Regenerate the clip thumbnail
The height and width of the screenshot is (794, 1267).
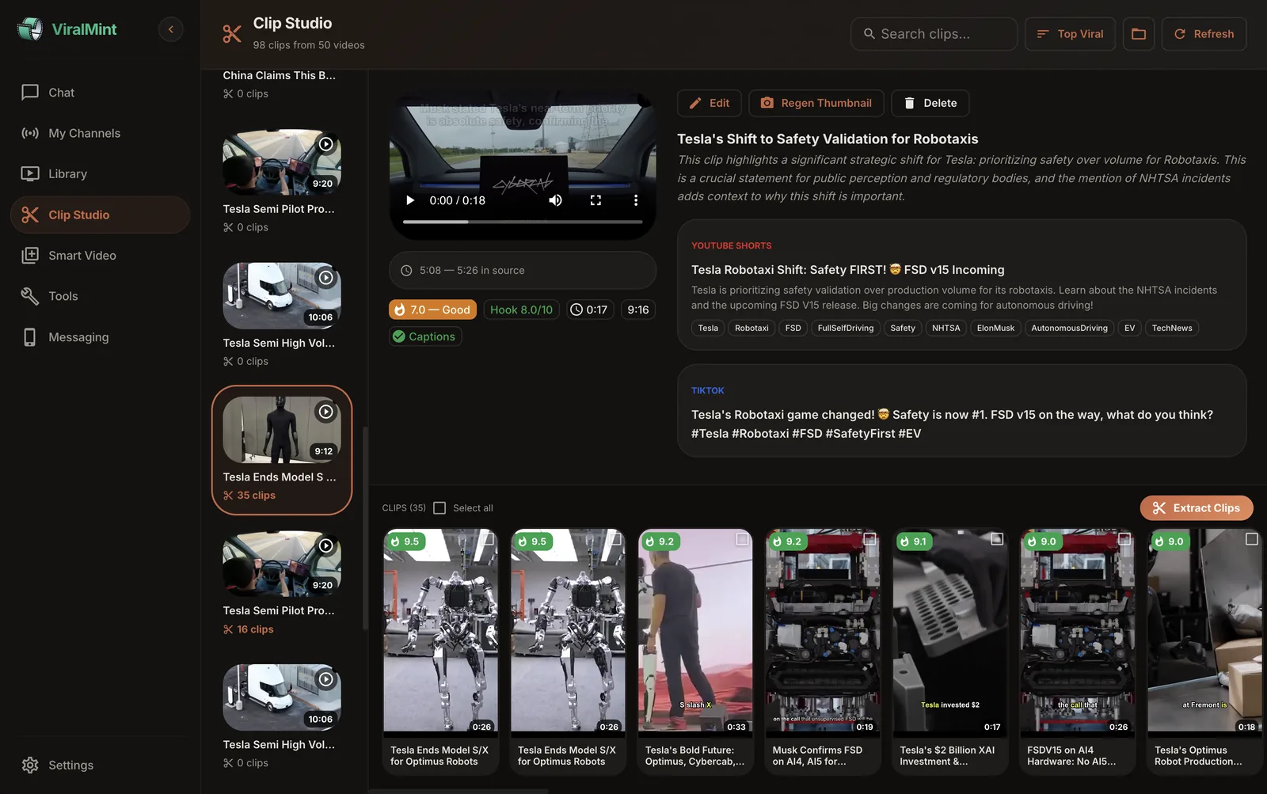pos(816,103)
